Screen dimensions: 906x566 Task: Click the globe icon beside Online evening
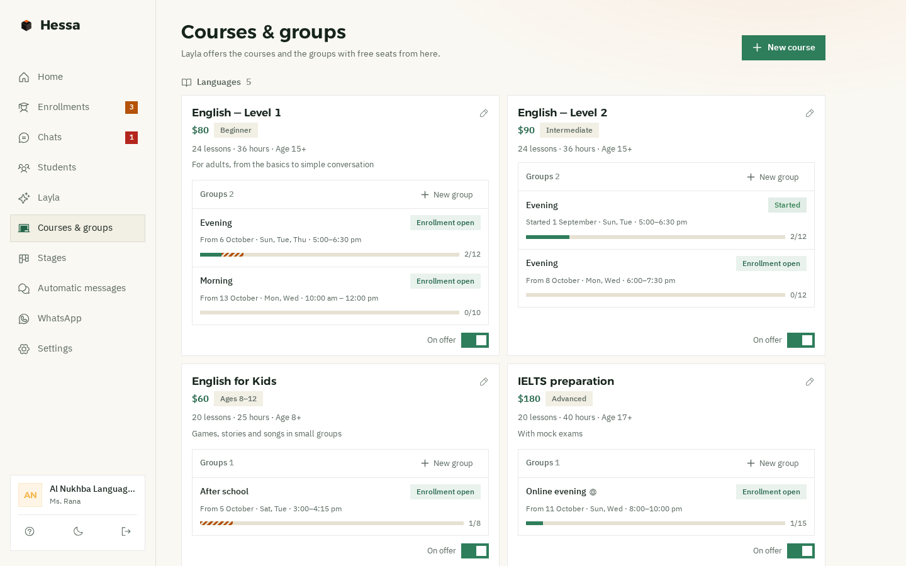(593, 492)
